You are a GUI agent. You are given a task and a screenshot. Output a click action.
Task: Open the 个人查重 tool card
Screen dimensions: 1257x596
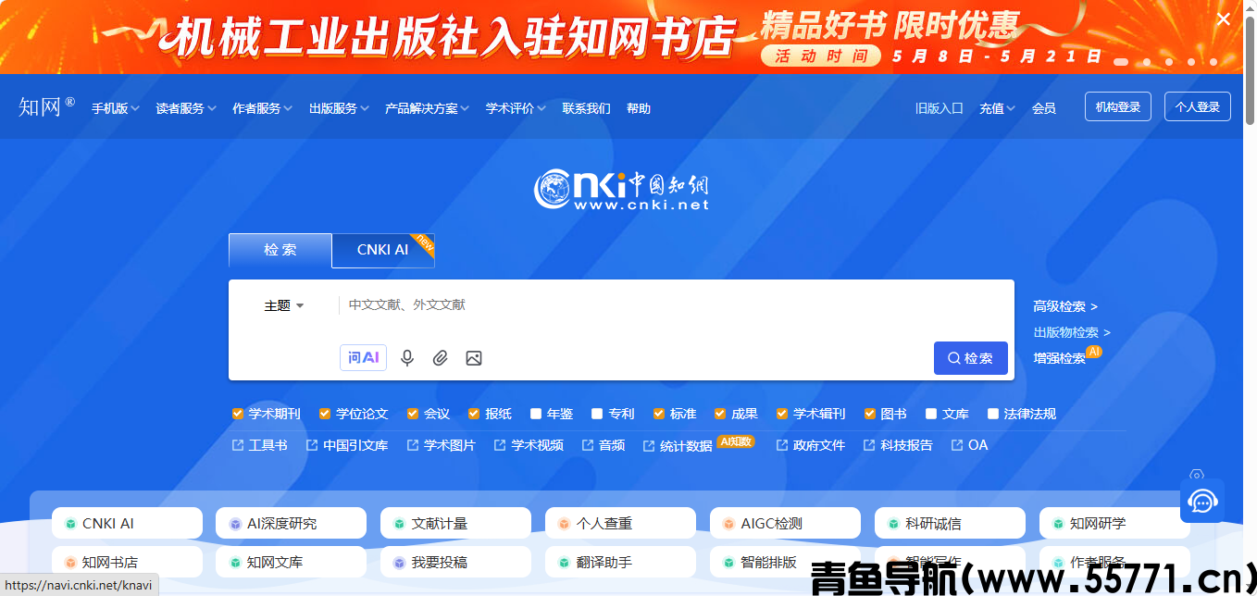point(620,523)
